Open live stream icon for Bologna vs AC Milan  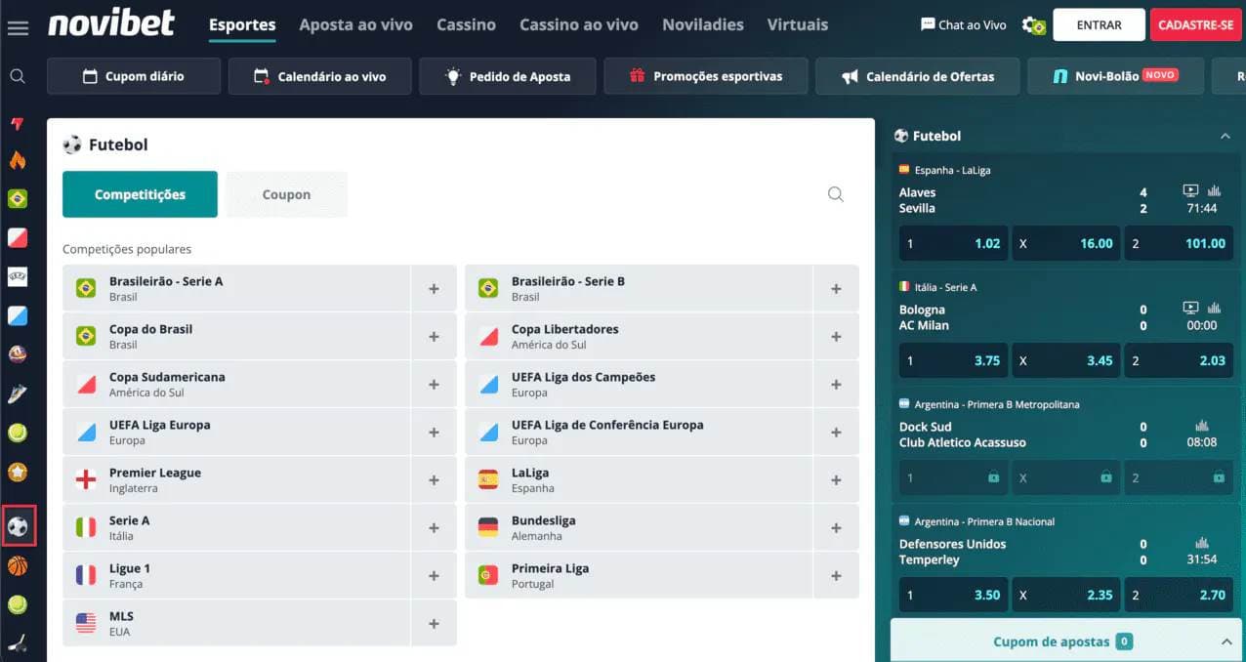pyautogui.click(x=1190, y=309)
